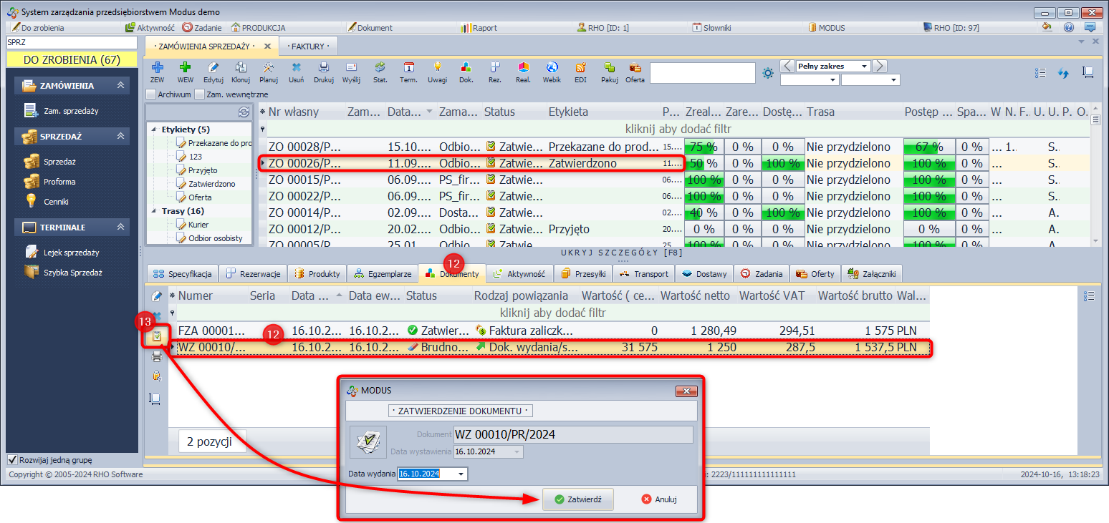Collapse the ZAMÓWIENIA sidebar group
1109x523 pixels.
point(121,86)
